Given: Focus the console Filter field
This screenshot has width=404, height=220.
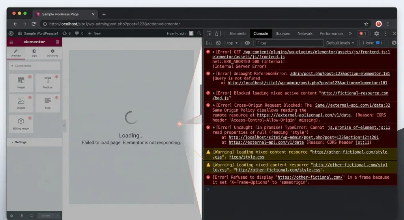Looking at the screenshot, I should tap(289, 43).
